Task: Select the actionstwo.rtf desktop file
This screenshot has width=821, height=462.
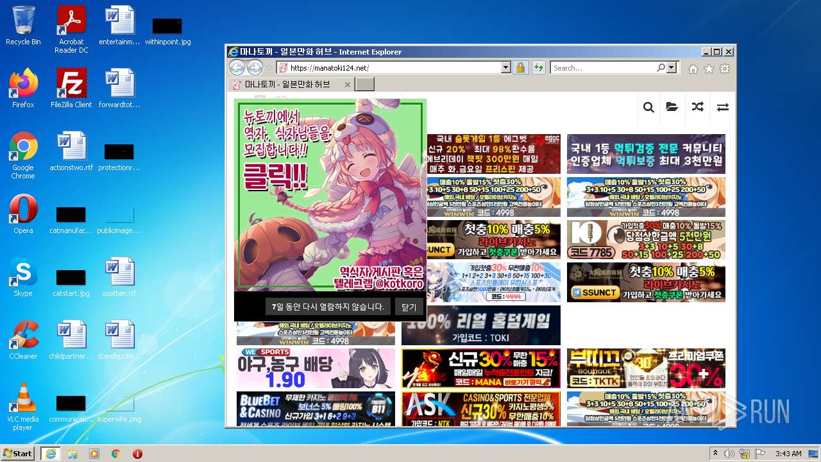Action: tap(71, 151)
